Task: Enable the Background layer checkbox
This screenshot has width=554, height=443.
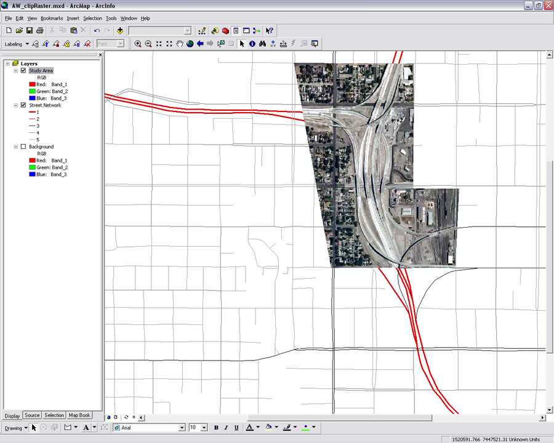Action: coord(23,147)
